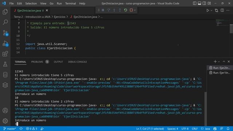
Task: Open the Edit menu
Action: click(x=19, y=3)
